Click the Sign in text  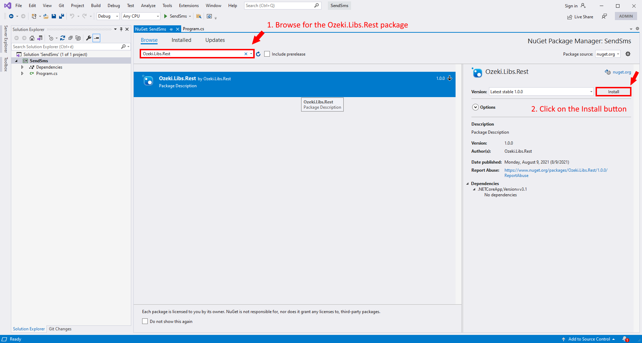571,6
